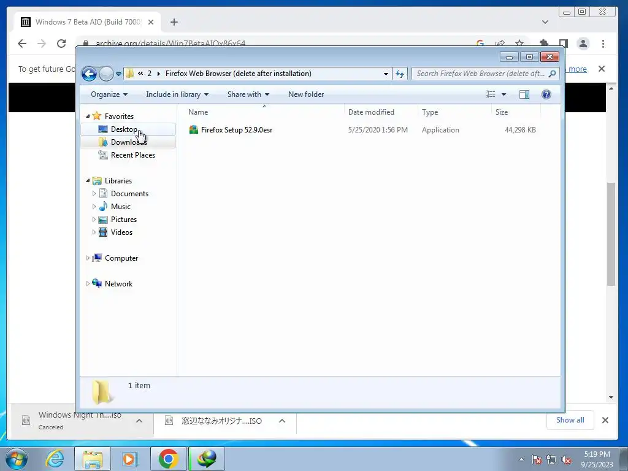This screenshot has height=471, width=628.
Task: Click Show all downloads button
Action: coord(570,419)
